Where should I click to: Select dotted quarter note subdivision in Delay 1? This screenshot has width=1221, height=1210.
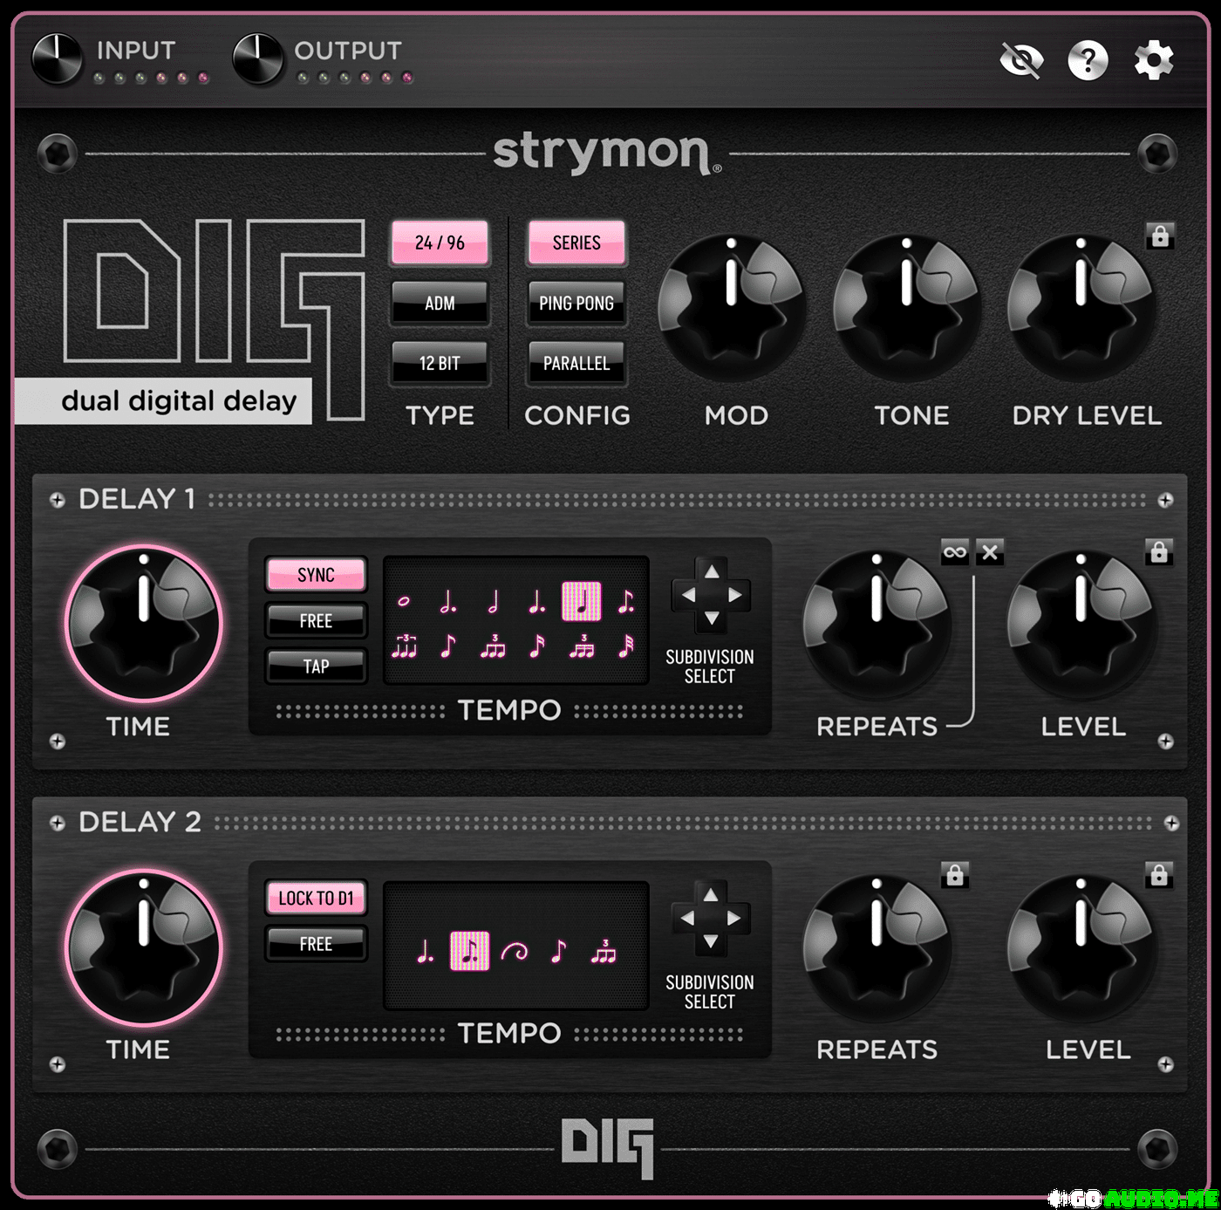point(537,601)
